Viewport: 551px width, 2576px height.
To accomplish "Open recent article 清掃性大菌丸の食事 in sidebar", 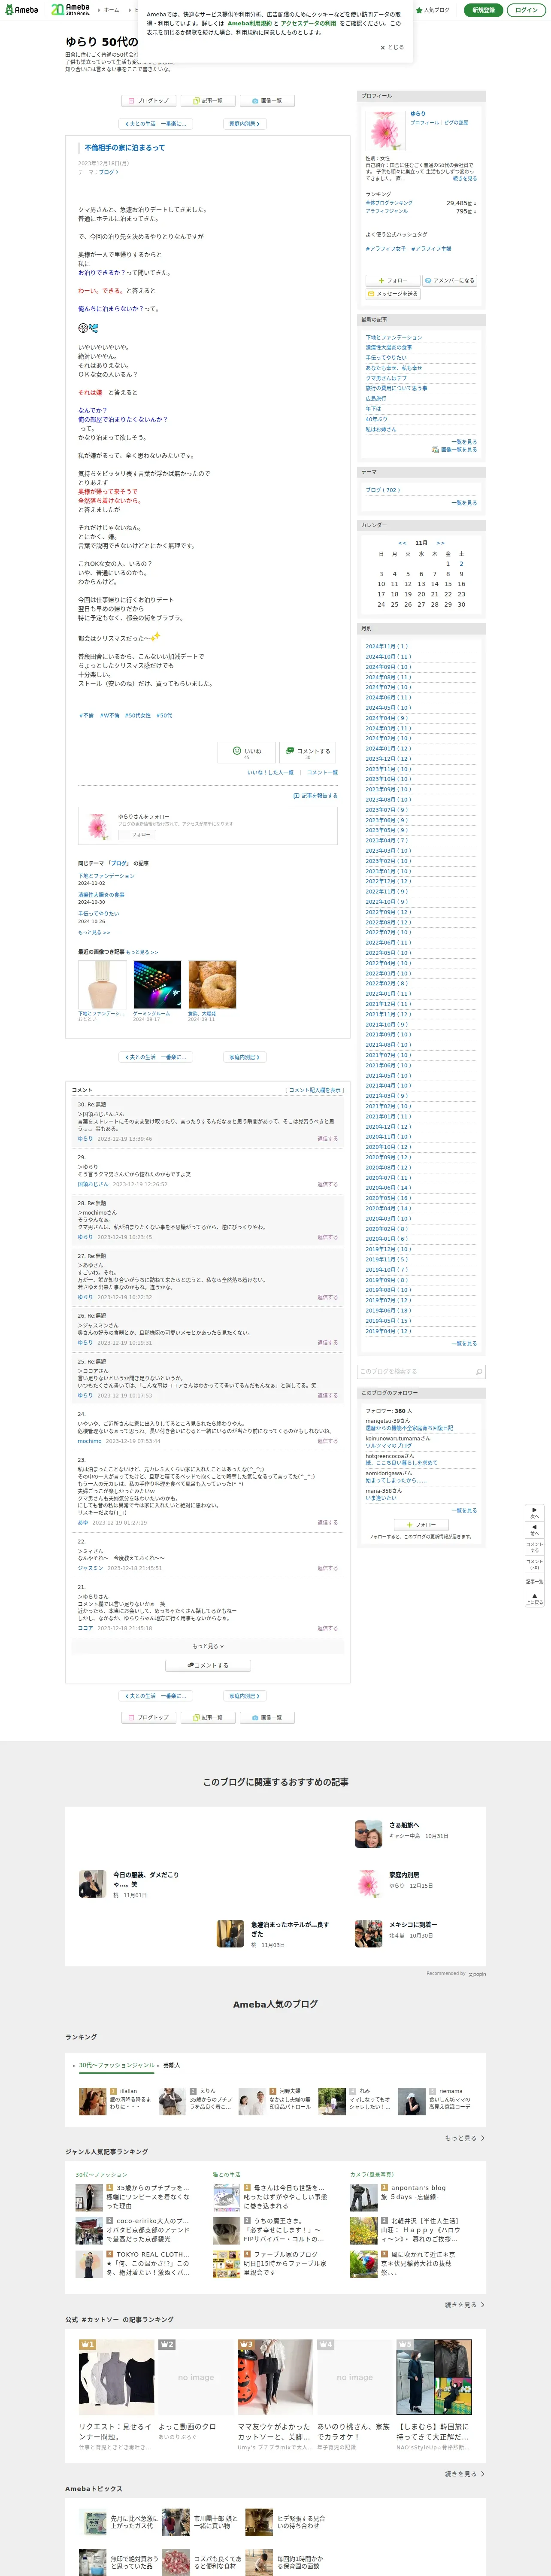I will [388, 347].
